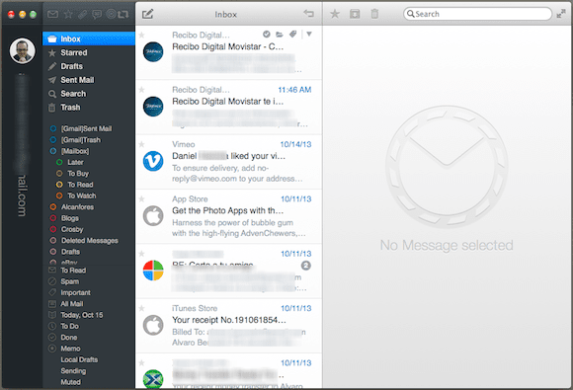Screen dimensions: 573x390
Task: Click the compose new message icon
Action: click(x=147, y=14)
